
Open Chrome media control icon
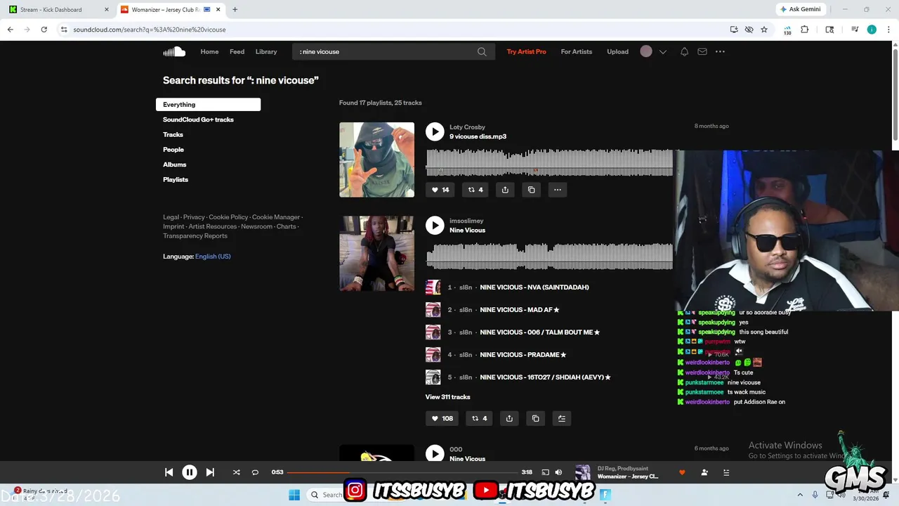855,30
